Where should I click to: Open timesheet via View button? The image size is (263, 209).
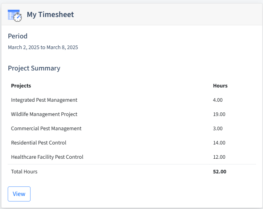(x=19, y=194)
